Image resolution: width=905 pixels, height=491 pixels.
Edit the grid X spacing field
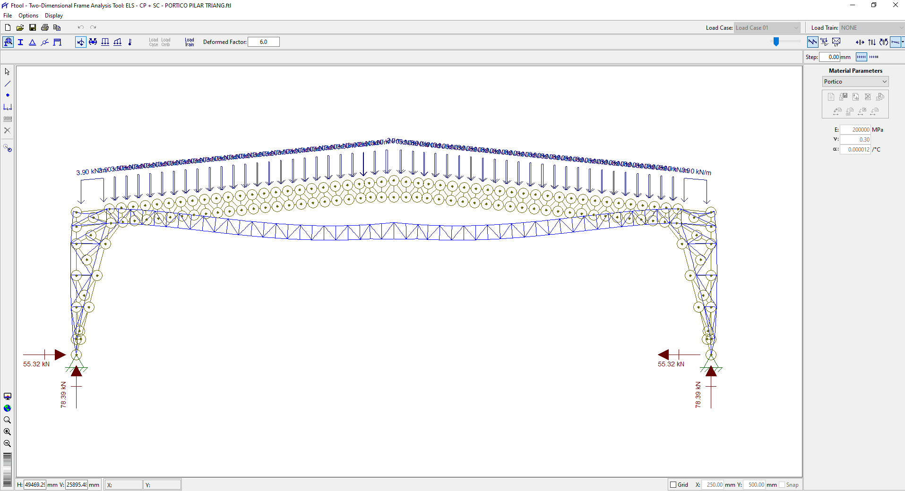tap(713, 485)
